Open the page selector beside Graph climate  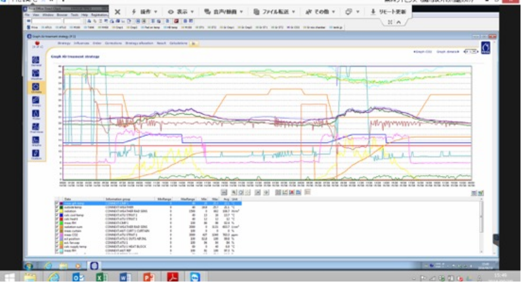coord(471,52)
